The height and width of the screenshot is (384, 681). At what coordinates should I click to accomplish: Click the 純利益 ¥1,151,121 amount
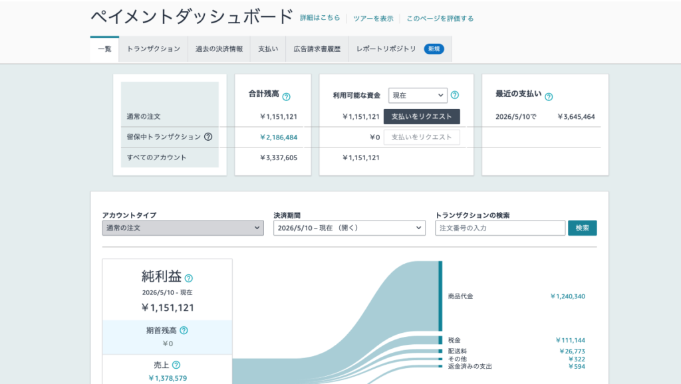coord(168,308)
